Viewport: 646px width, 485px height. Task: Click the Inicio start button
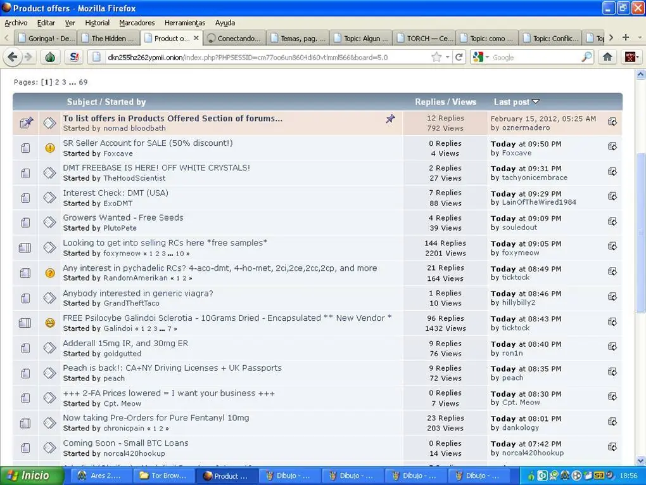click(32, 475)
